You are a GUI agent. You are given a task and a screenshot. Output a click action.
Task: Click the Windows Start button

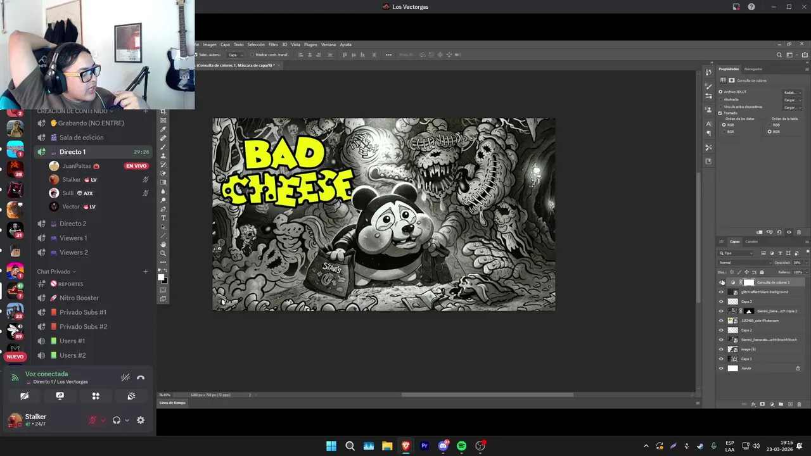click(x=331, y=446)
